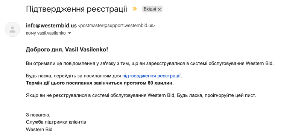The width and height of the screenshot is (301, 139).
Task: Click the кому vasil.vasilenko recipient text
Action: [x=46, y=33]
